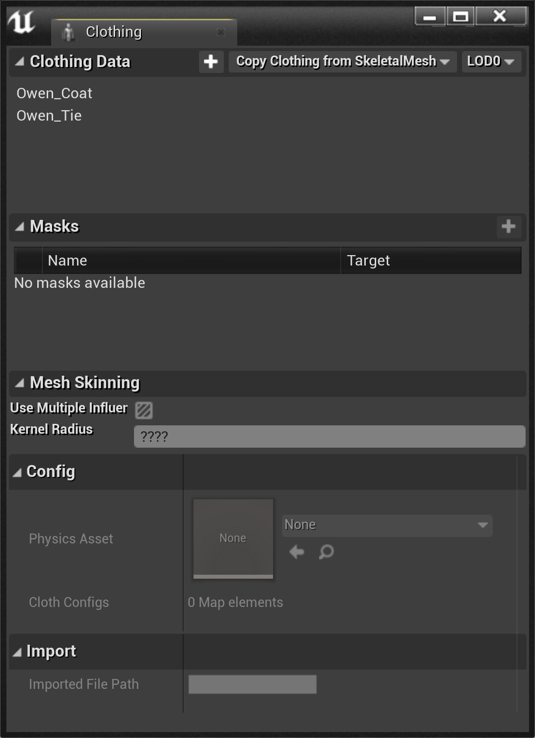Open the LOD0 dropdown
The image size is (535, 738).
click(491, 62)
